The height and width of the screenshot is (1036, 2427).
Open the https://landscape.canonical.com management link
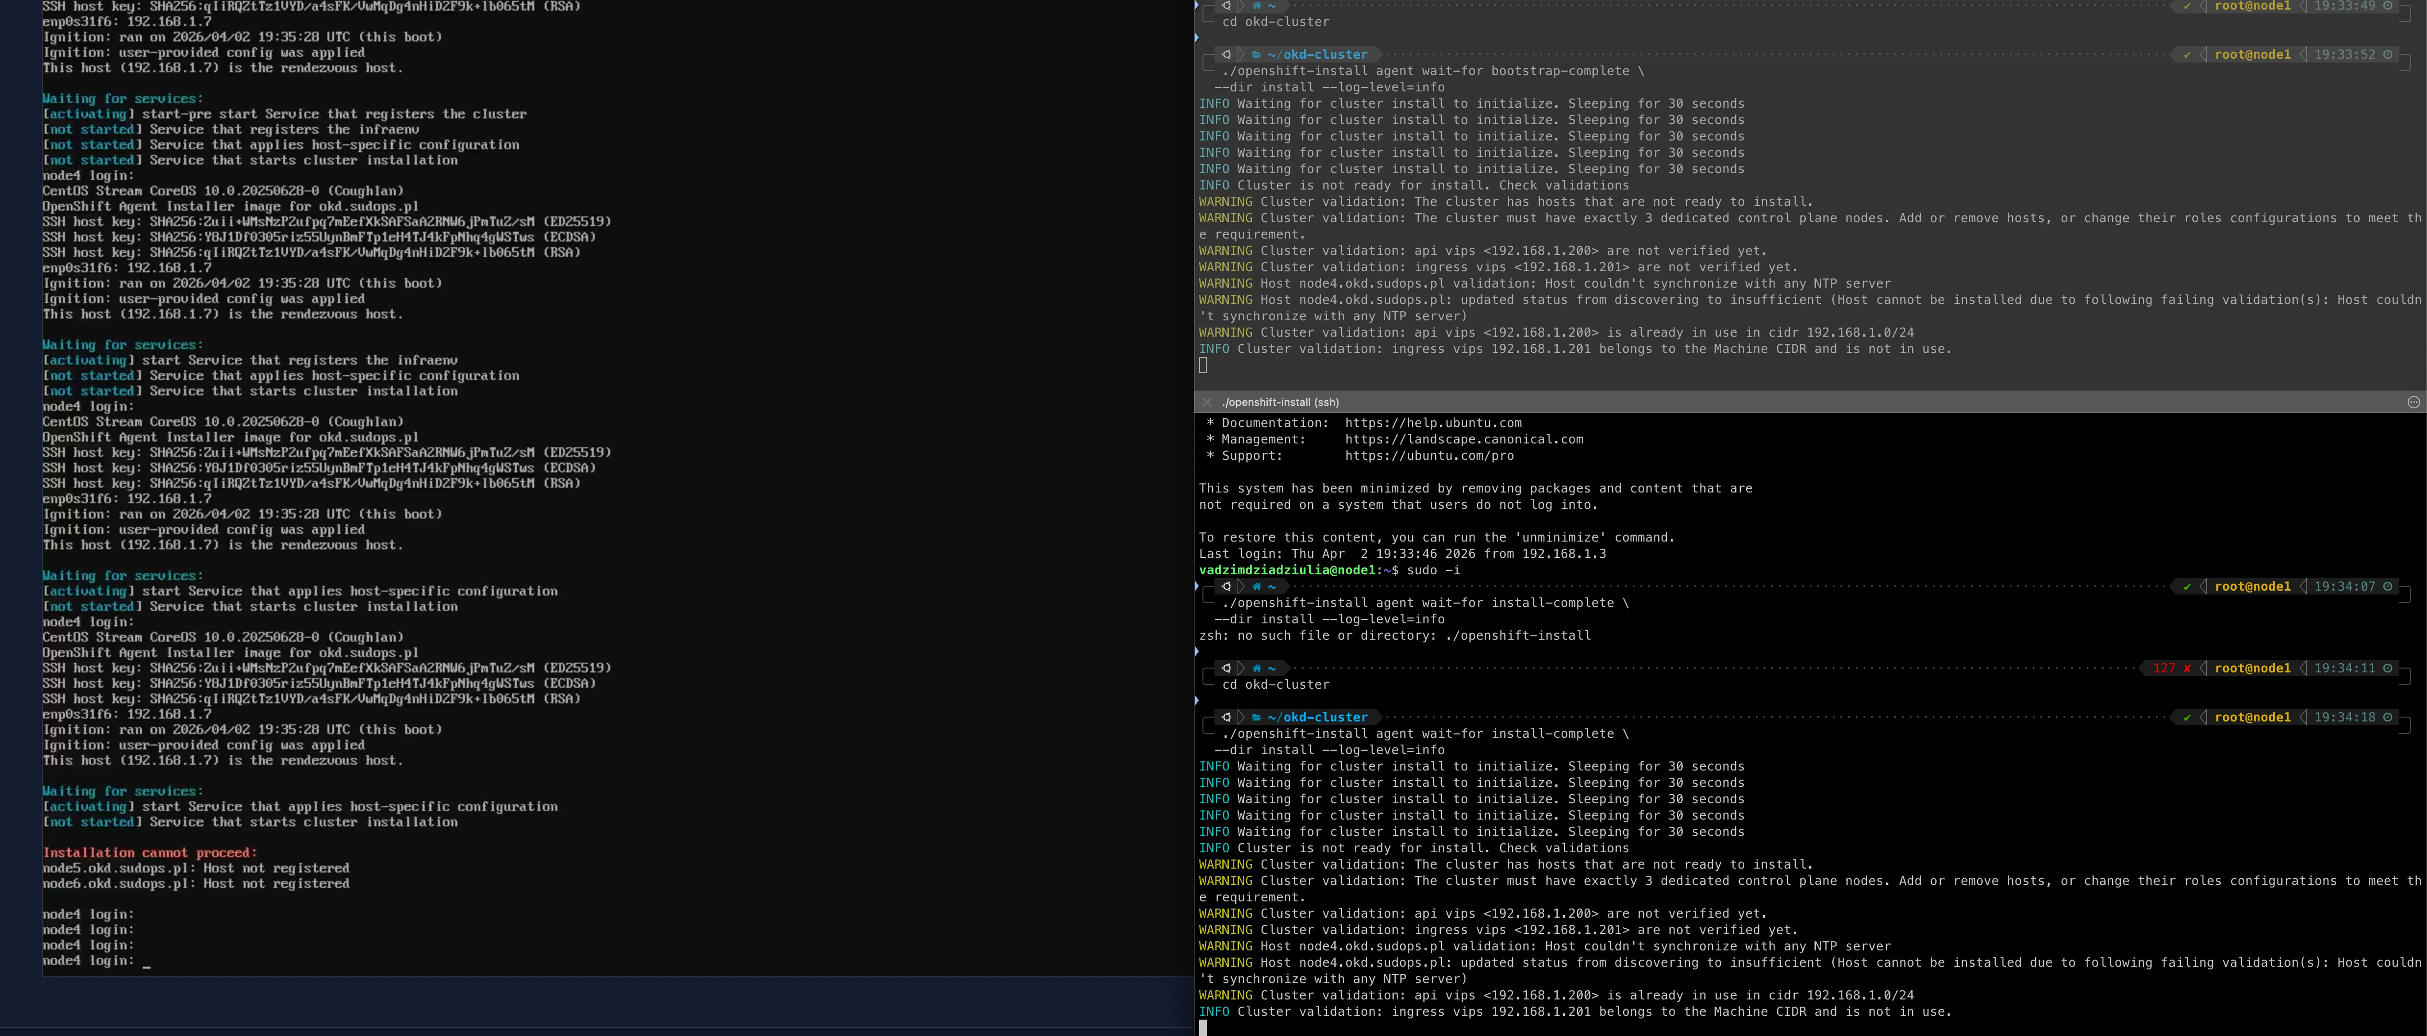pos(1464,439)
